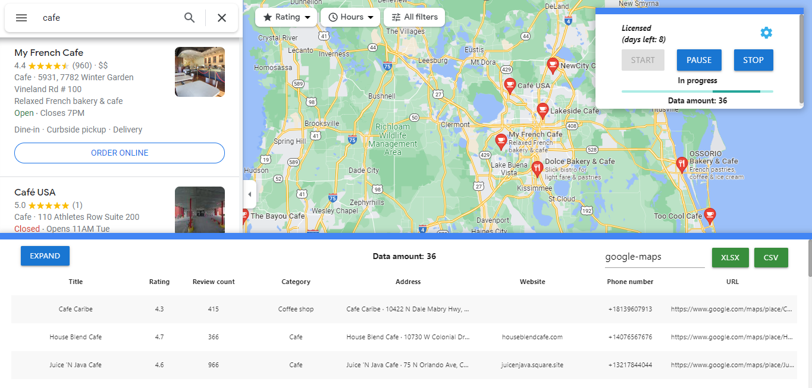Click the Website column header
The width and height of the screenshot is (812, 388).
[532, 282]
